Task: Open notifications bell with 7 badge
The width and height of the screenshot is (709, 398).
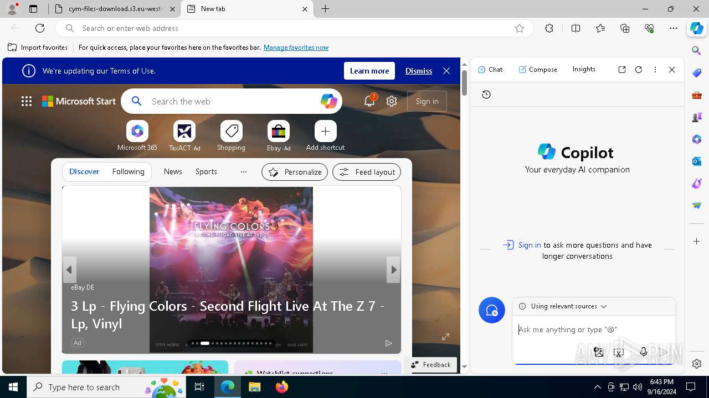Action: pos(369,101)
